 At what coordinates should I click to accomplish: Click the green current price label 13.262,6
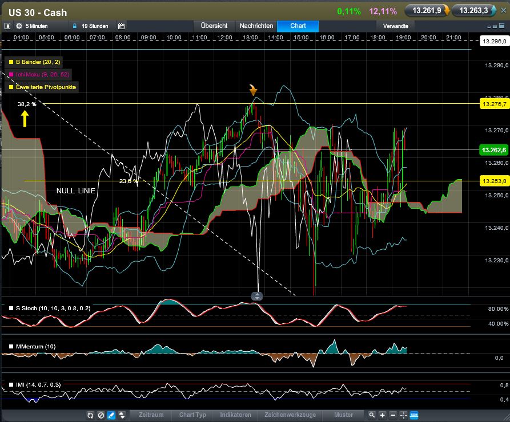[x=494, y=150]
